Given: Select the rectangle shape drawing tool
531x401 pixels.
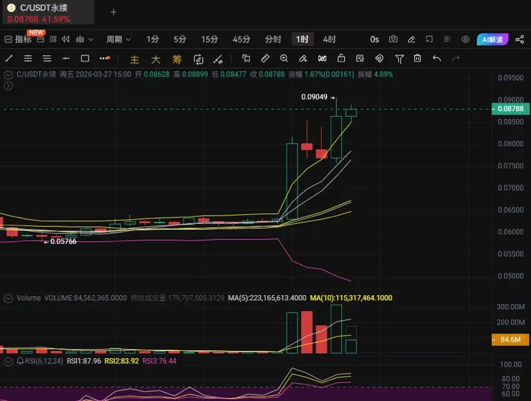Looking at the screenshot, I should click(x=85, y=58).
